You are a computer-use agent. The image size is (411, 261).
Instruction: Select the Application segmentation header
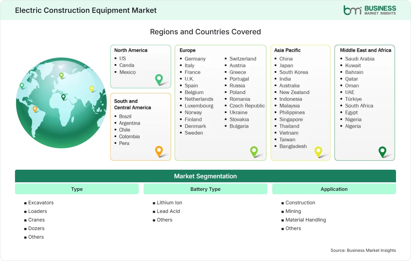334,189
